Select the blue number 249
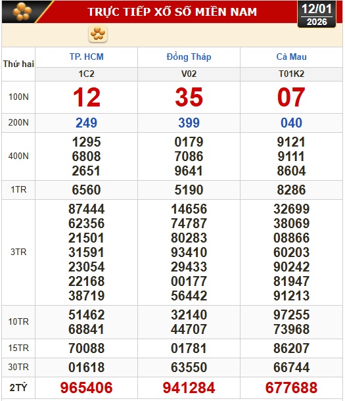 pyautogui.click(x=86, y=123)
